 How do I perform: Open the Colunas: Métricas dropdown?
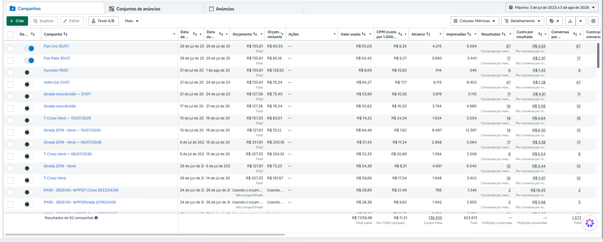(475, 21)
